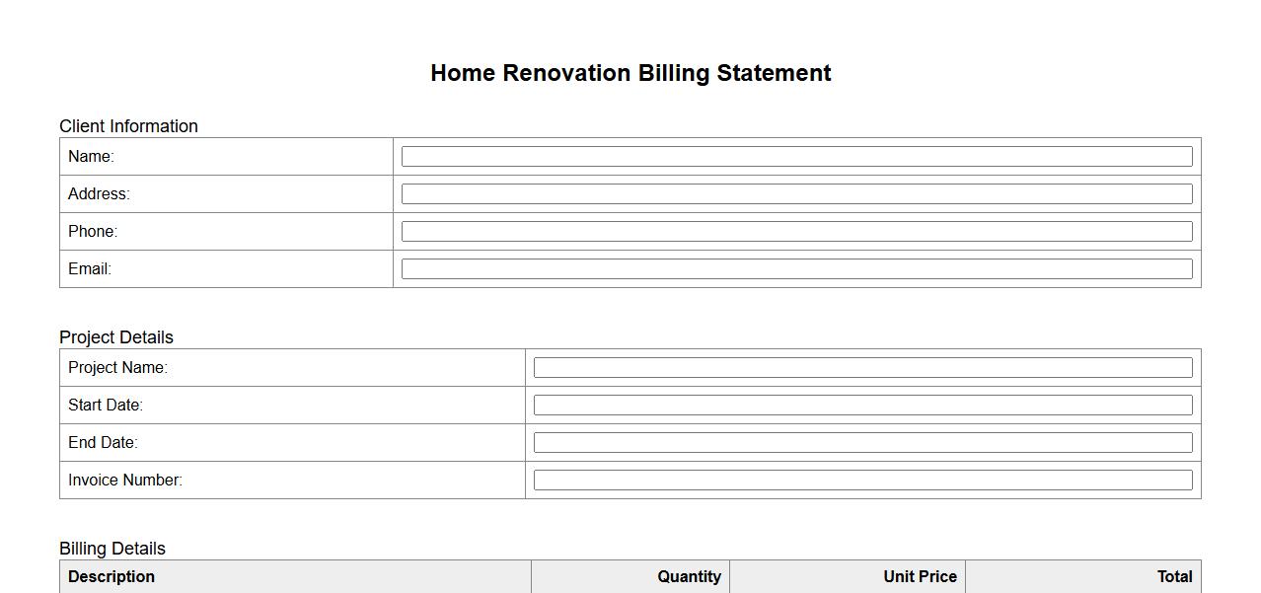Click into the Email field
The height and width of the screenshot is (593, 1261).
pyautogui.click(x=796, y=268)
